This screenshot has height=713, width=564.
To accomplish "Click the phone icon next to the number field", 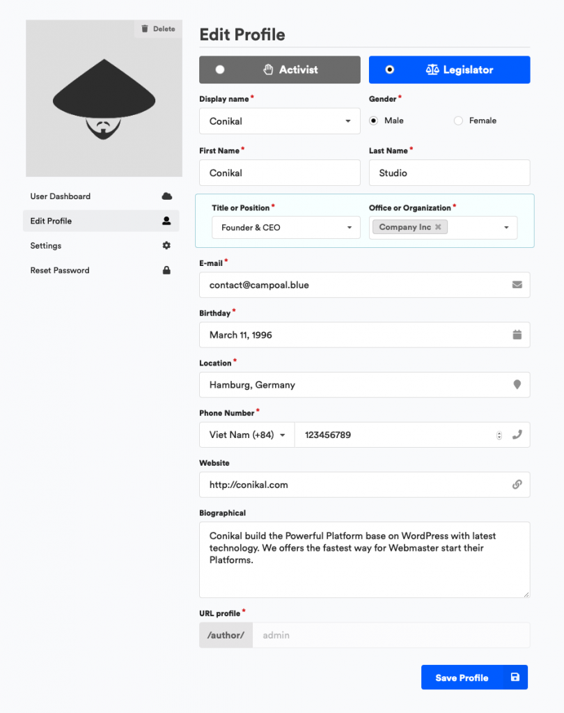I will point(517,434).
